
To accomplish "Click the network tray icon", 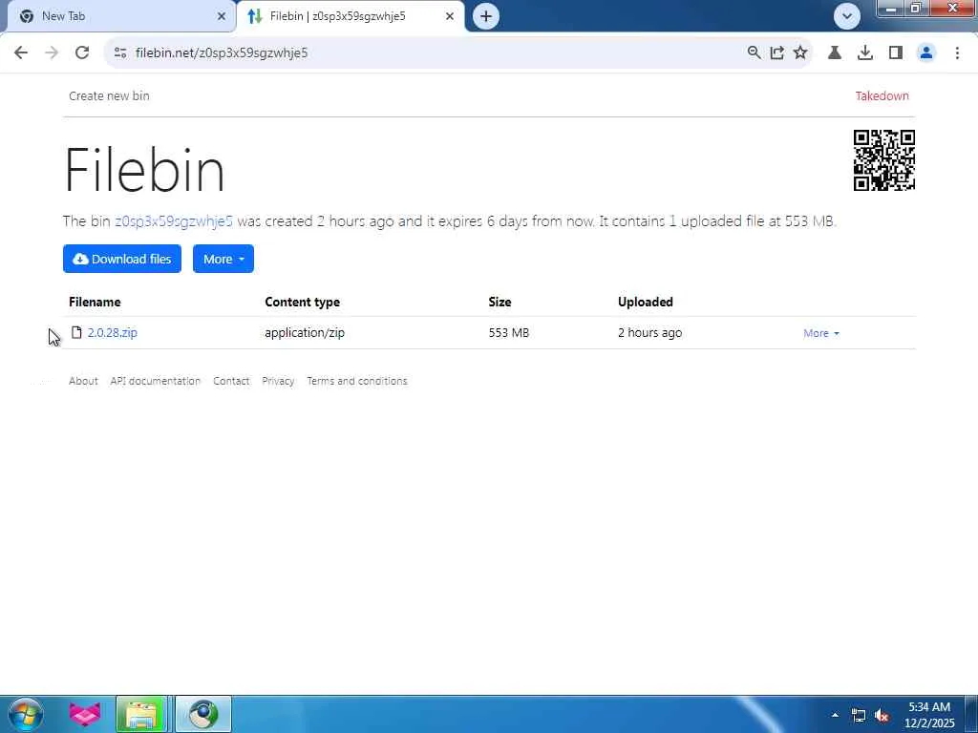I will click(859, 716).
